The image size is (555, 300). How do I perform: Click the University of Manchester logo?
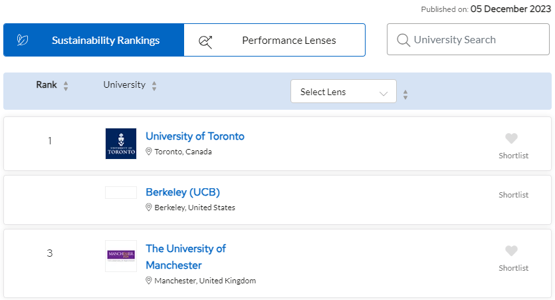tap(121, 256)
